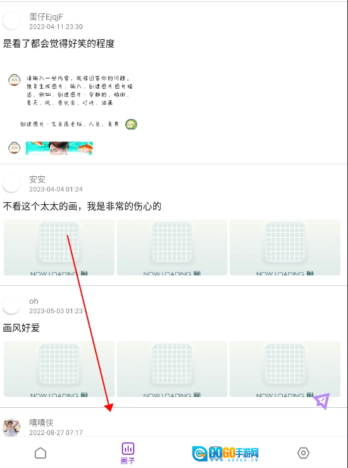Open the chat screenshot image in first post
This screenshot has width=348, height=468.
pos(73,115)
